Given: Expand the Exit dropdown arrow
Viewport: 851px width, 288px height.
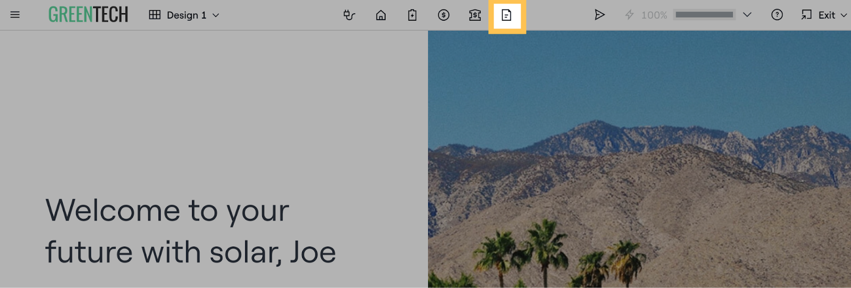Looking at the screenshot, I should (844, 15).
